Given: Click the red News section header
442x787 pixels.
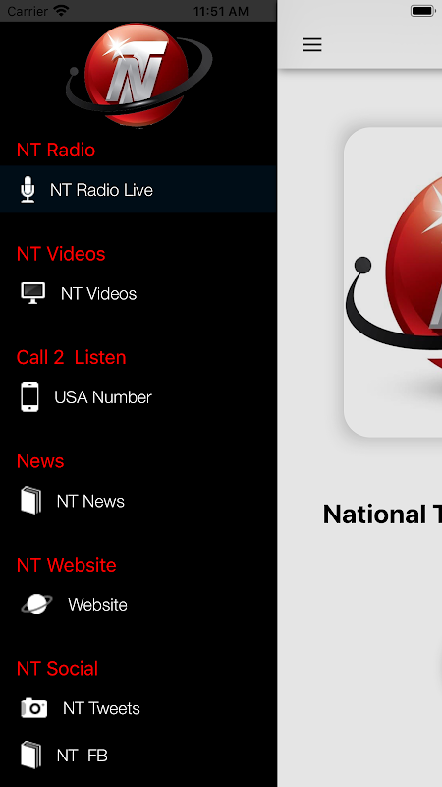Looking at the screenshot, I should point(40,461).
